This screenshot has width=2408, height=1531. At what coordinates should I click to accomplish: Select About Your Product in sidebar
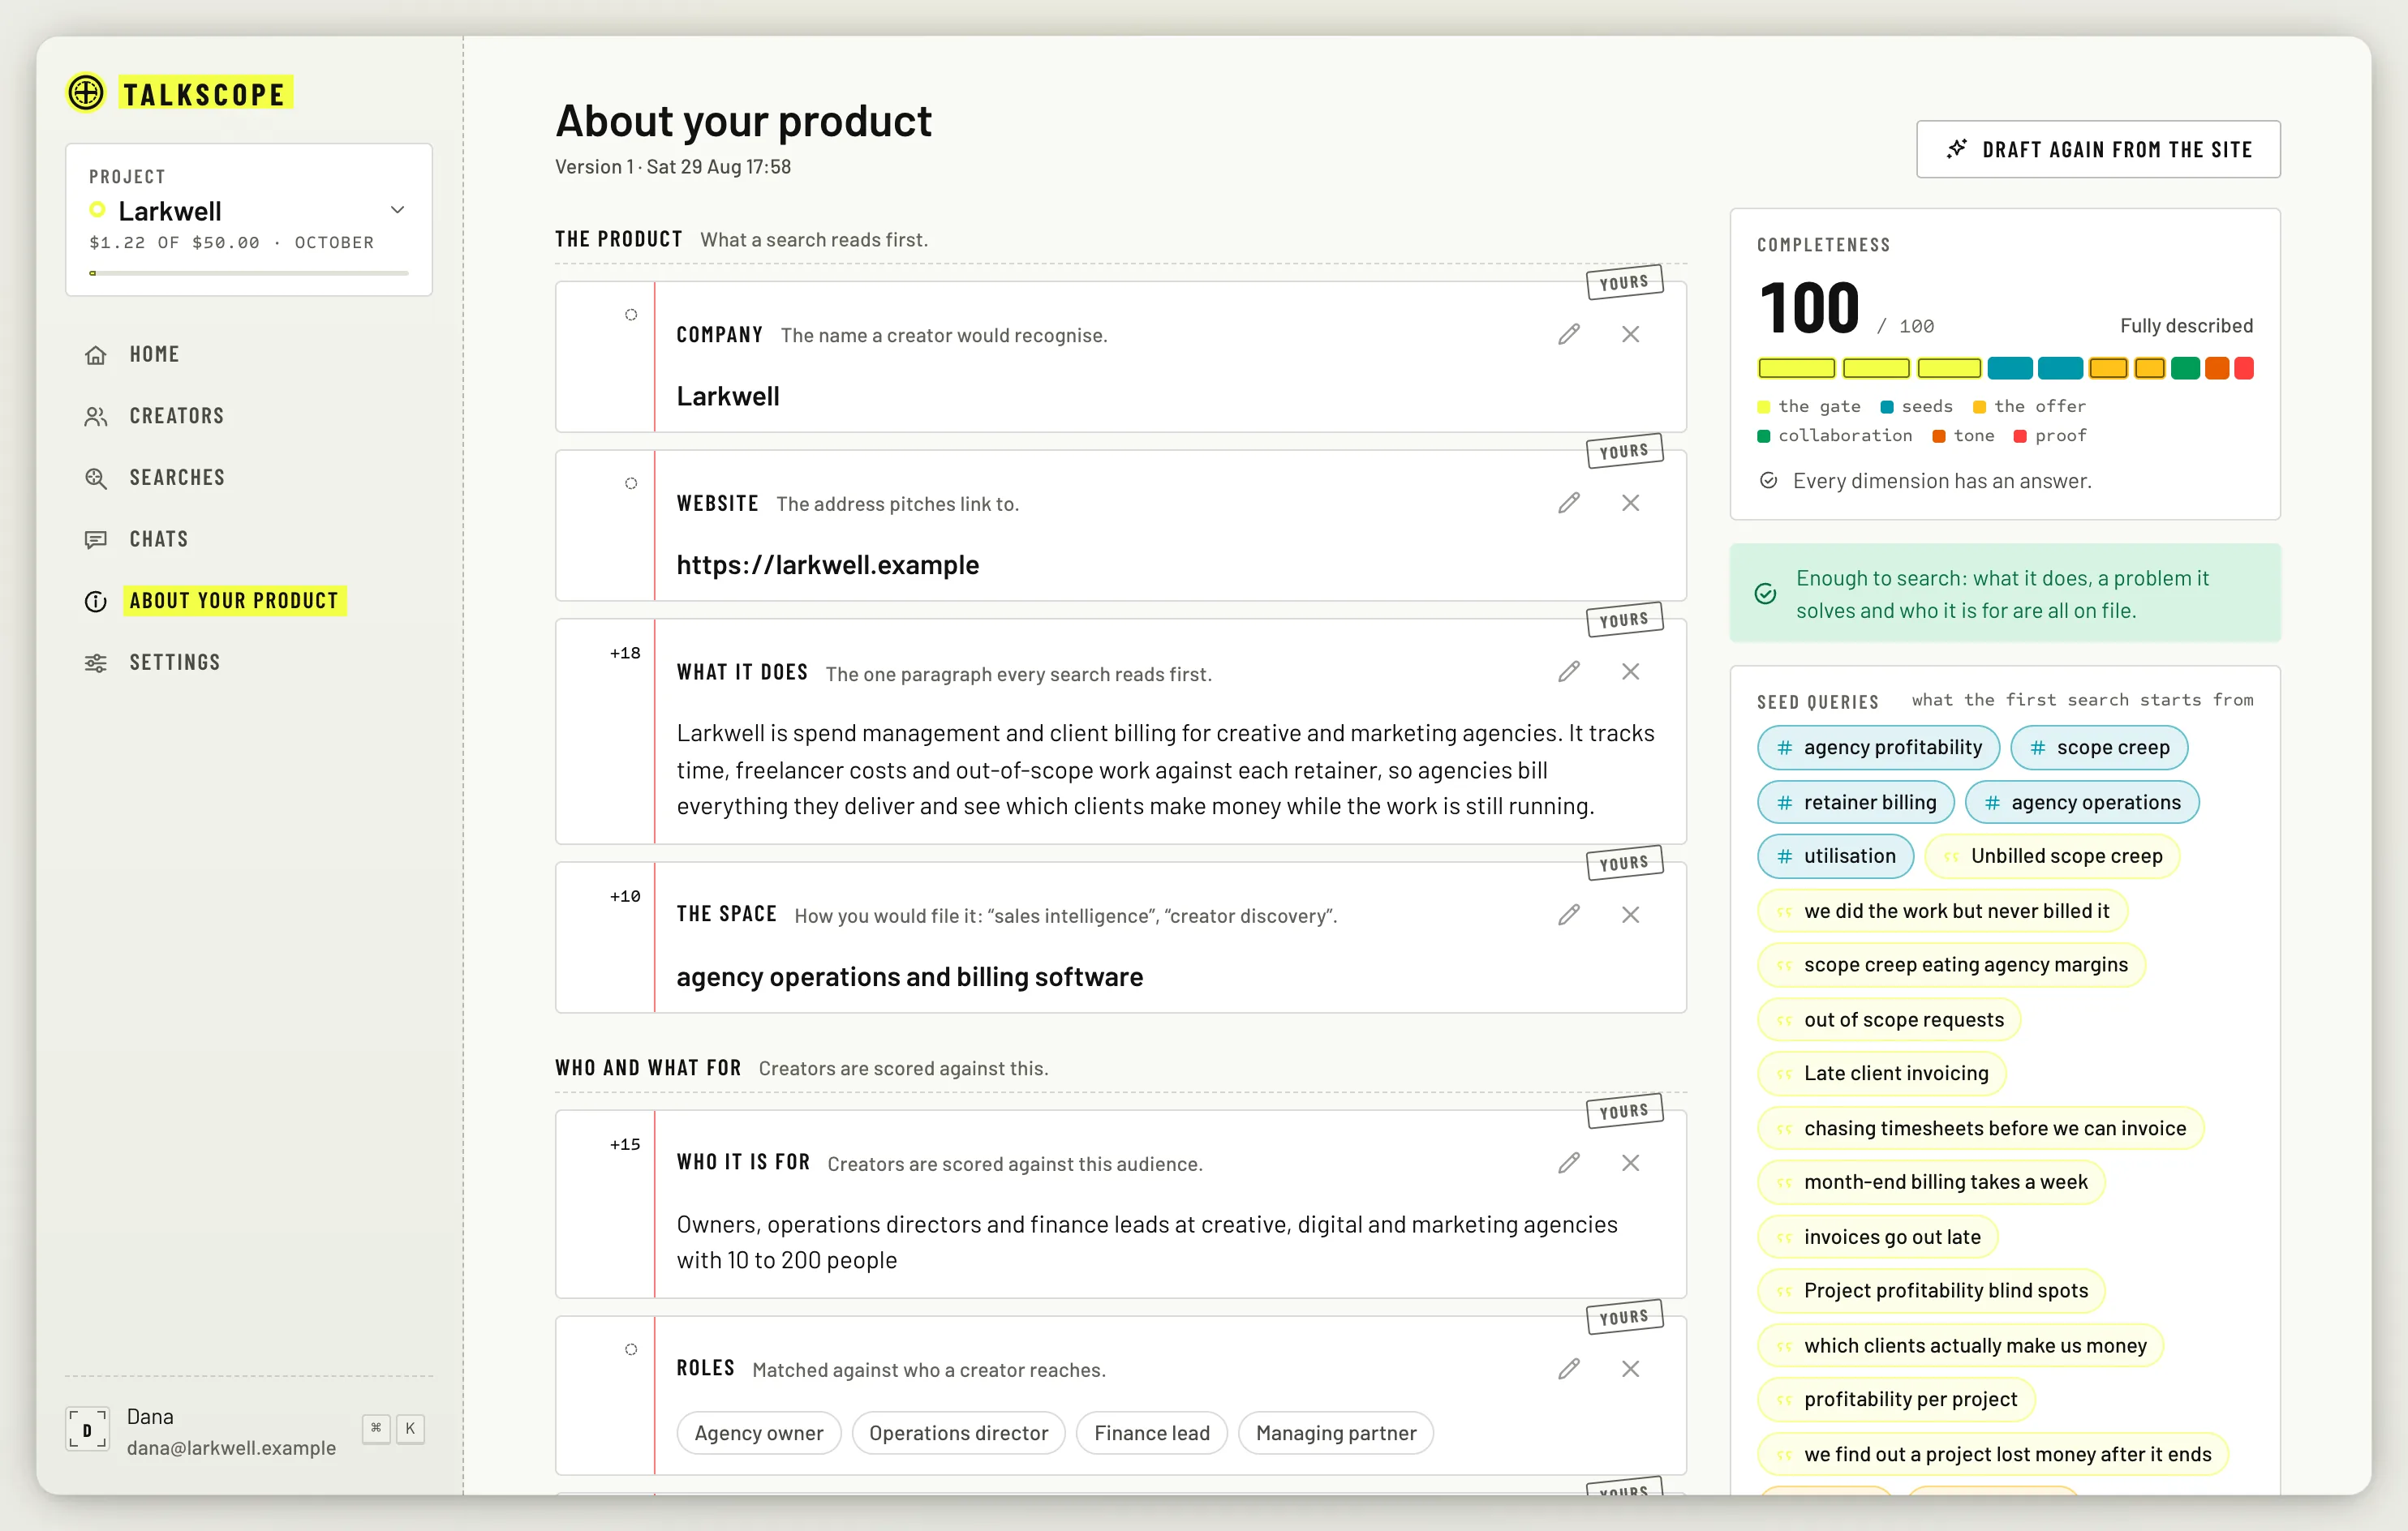pyautogui.click(x=234, y=601)
